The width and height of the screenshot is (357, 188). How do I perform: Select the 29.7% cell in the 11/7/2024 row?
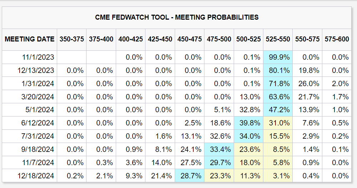coord(219,163)
